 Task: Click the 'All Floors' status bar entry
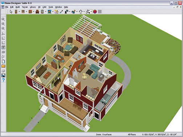click(x=132, y=134)
